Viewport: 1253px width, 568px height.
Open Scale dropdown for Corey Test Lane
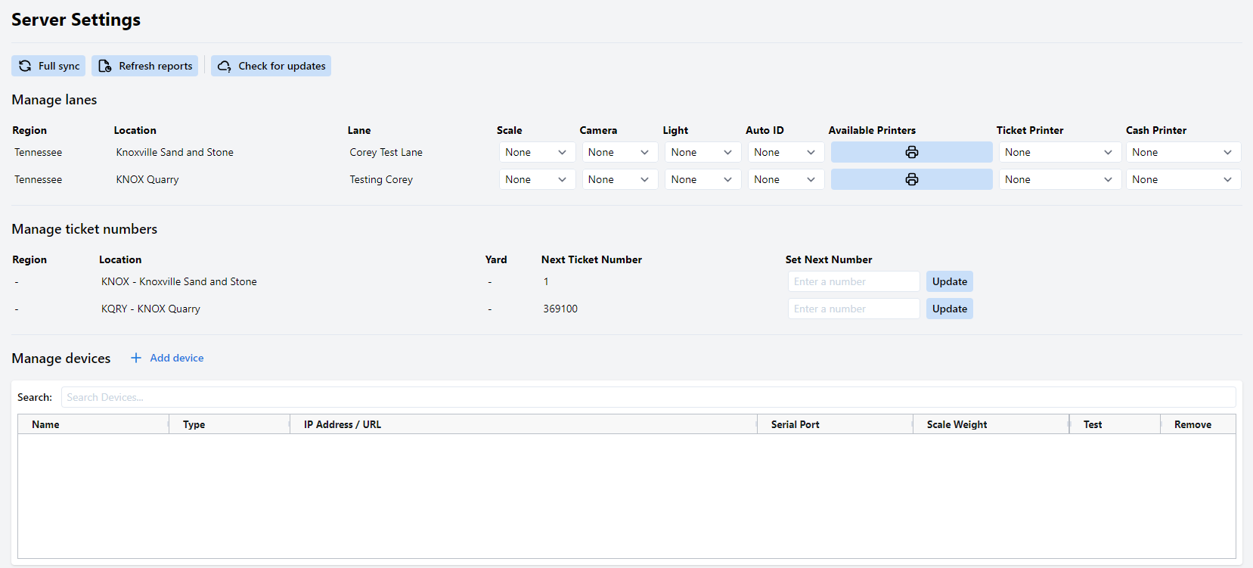[537, 152]
